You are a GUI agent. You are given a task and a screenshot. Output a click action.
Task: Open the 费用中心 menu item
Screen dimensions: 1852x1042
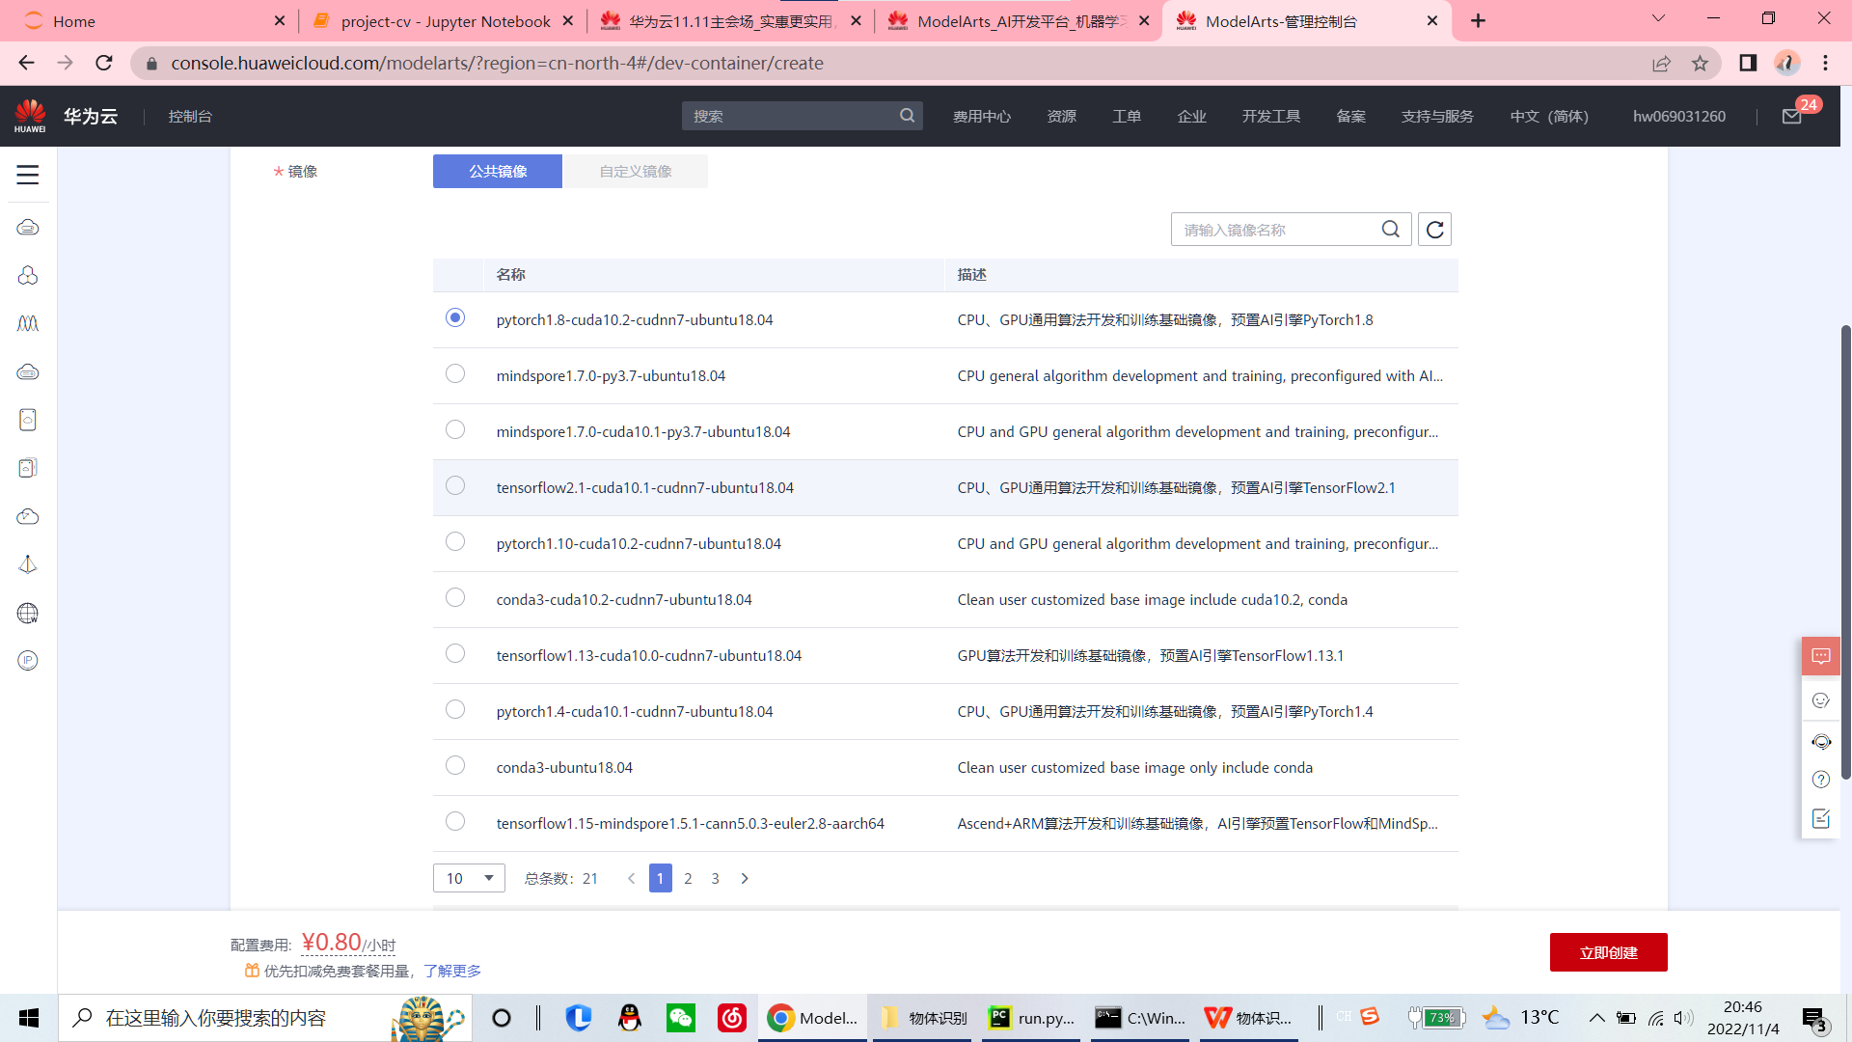(x=981, y=117)
